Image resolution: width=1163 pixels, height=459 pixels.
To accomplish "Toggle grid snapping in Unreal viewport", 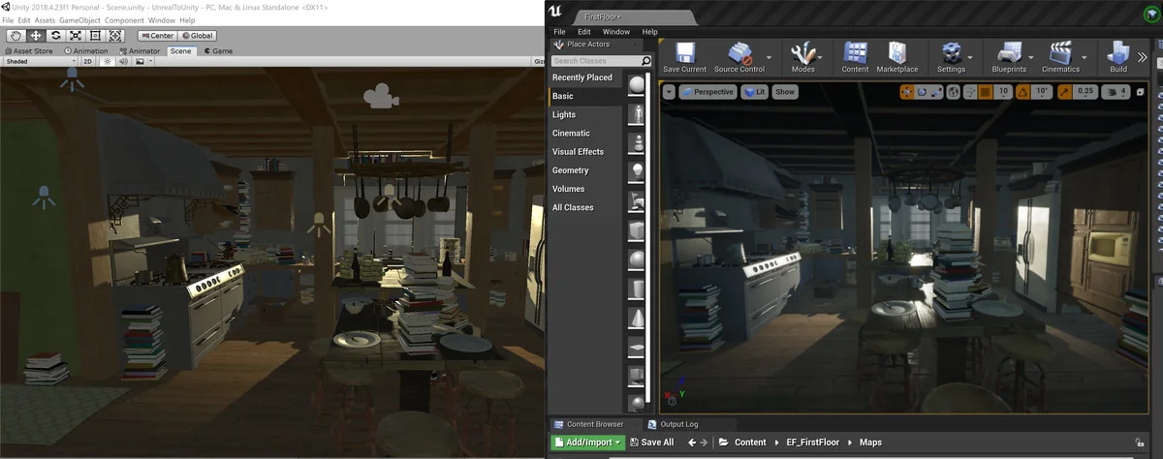I will [985, 92].
